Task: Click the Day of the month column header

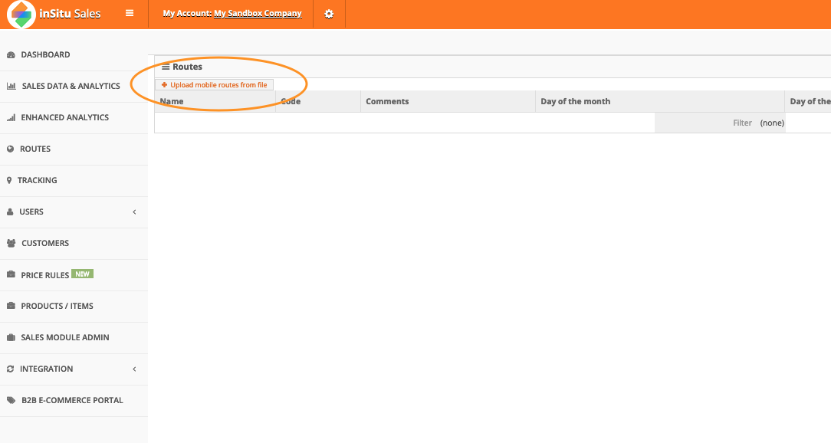Action: (575, 101)
